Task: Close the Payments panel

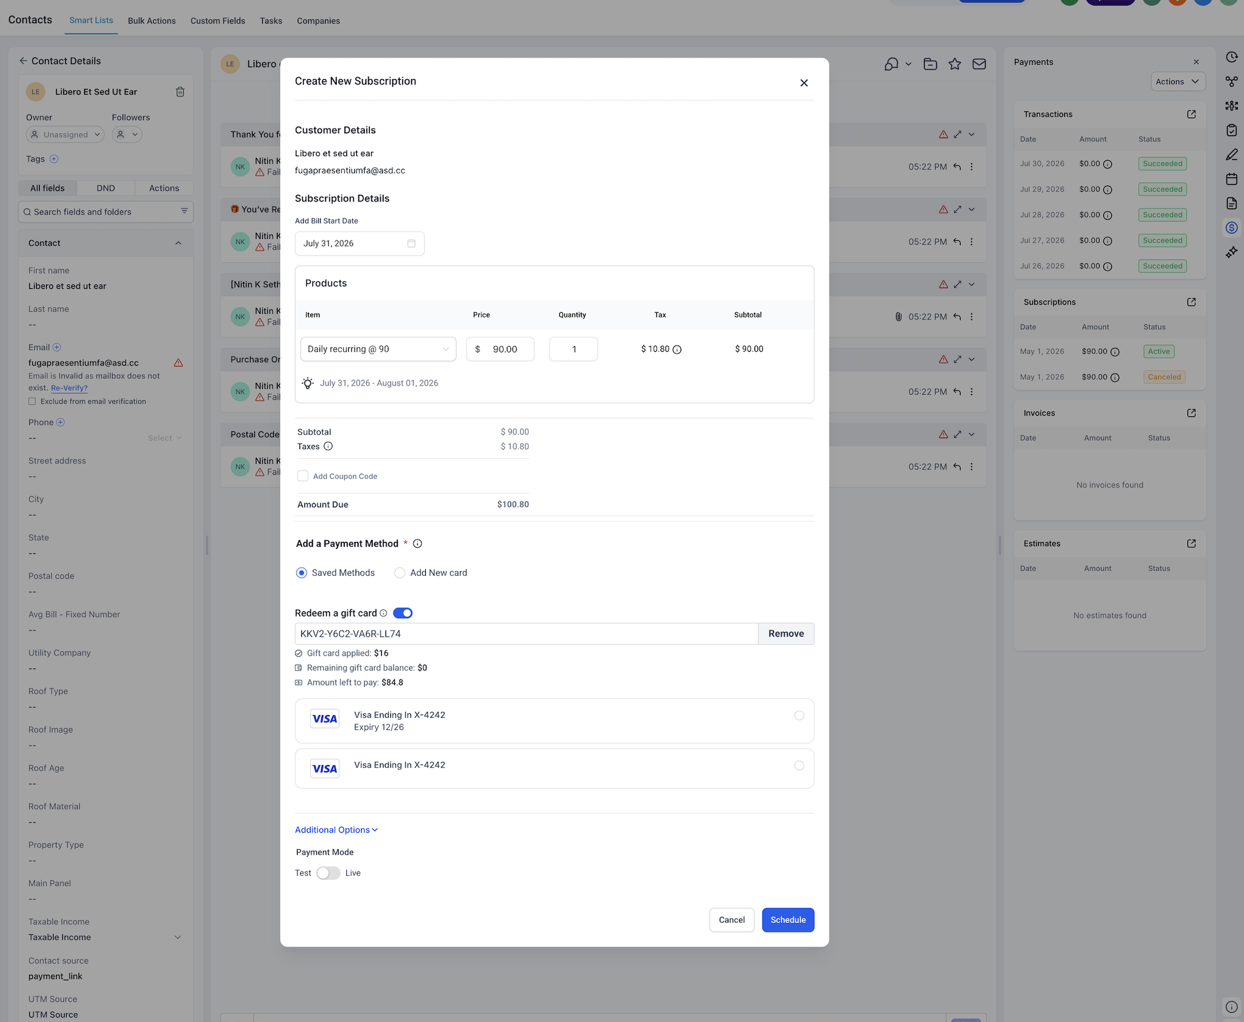Action: (1196, 62)
